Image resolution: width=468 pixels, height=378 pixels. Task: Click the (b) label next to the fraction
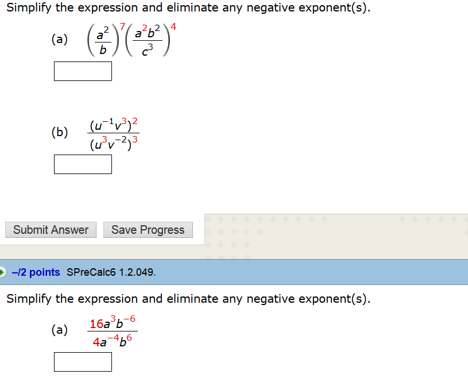[59, 132]
